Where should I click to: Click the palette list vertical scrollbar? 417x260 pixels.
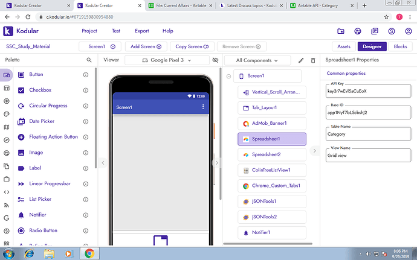95,118
